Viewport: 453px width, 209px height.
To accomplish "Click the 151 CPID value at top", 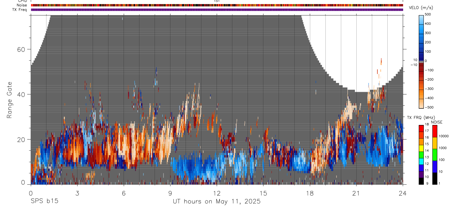I will [x=217, y=1].
